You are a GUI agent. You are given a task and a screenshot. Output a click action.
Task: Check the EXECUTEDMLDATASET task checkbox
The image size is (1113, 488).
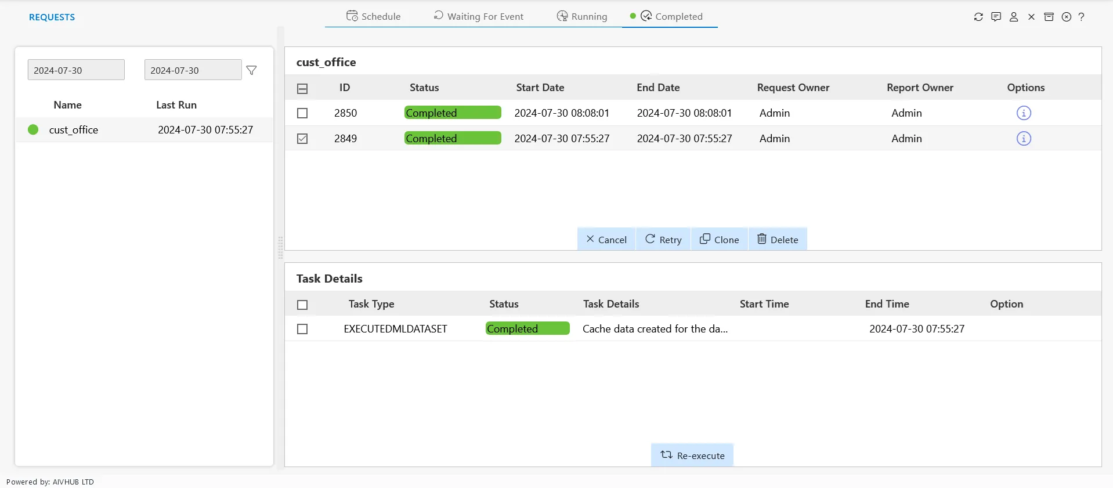pos(302,329)
